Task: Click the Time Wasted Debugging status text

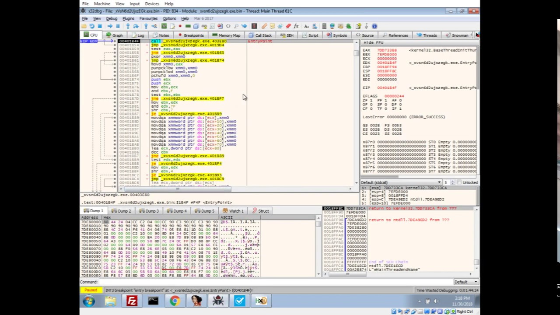Action: (447, 290)
